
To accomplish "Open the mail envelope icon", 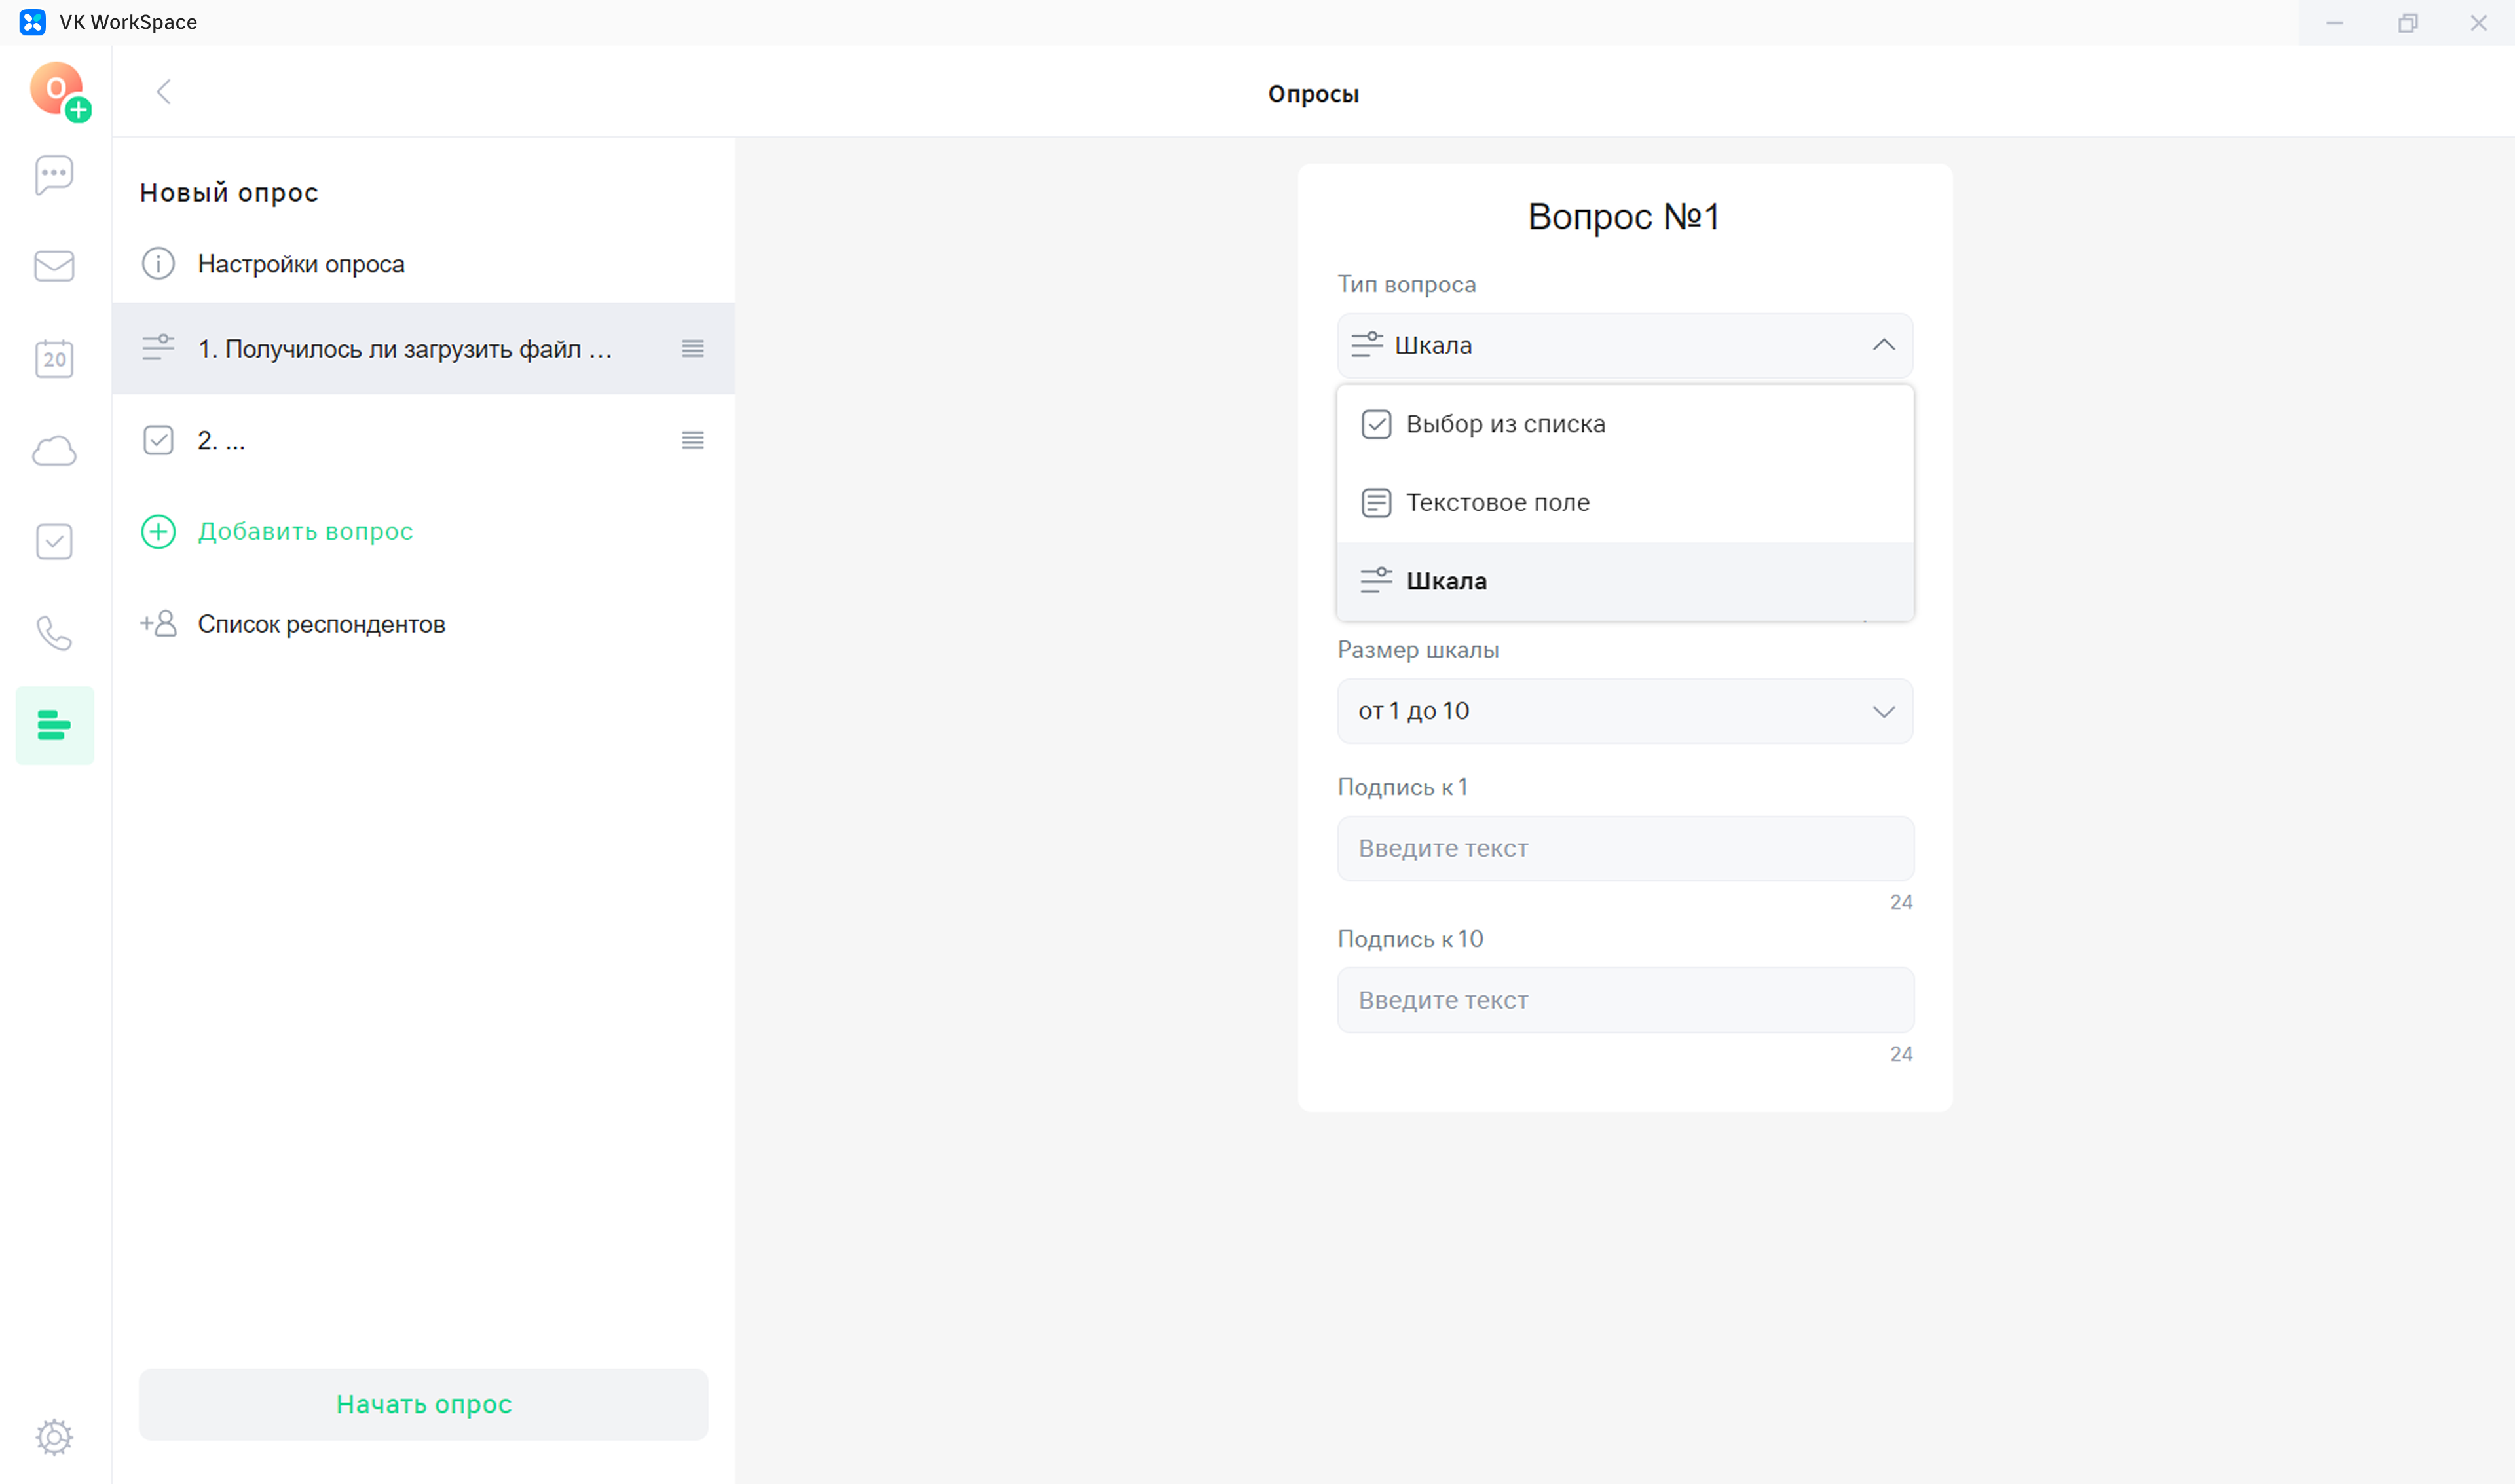I will tap(54, 266).
